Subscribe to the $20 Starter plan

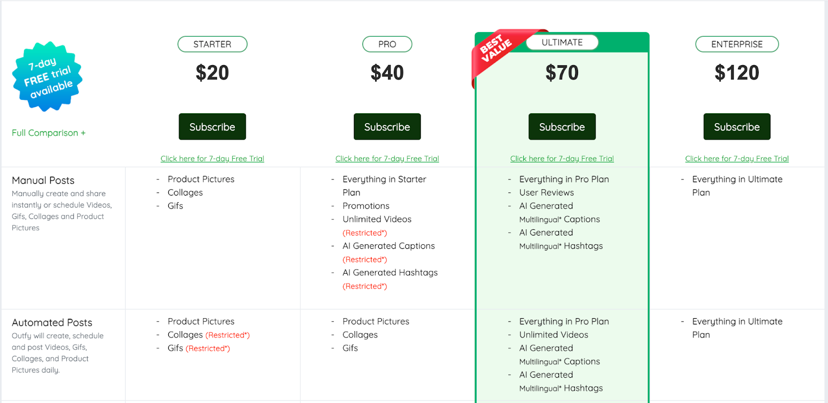[212, 127]
